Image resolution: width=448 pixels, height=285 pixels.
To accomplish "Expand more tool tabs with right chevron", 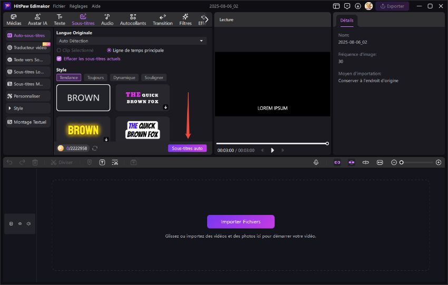I will [206, 19].
